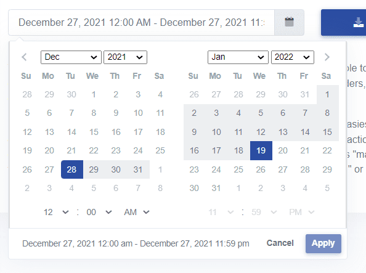
Task: Open the Dec month dropdown
Action: (x=71, y=57)
